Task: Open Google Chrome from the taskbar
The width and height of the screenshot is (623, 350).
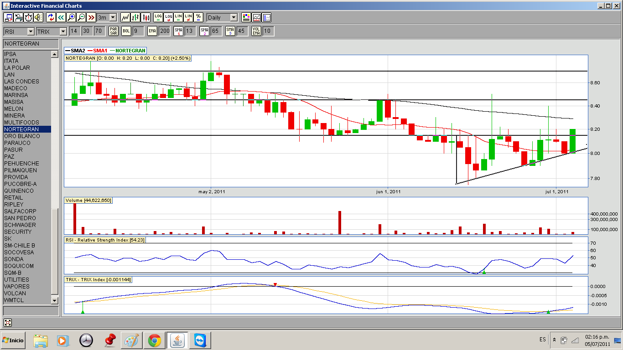Action: tap(154, 340)
